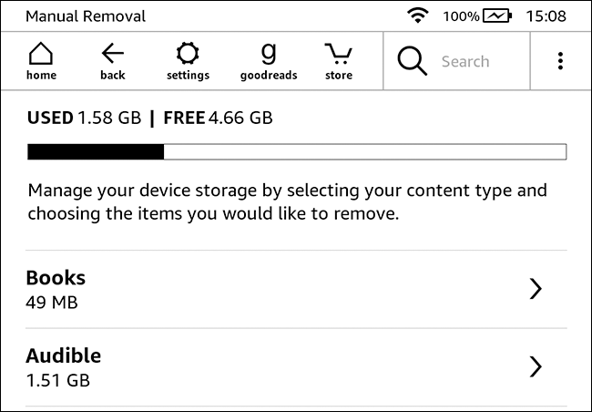
Task: Tap the battery indicator icon
Action: tap(497, 15)
